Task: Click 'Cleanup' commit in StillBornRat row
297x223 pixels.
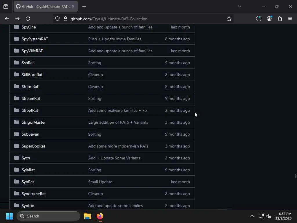Action: click(95, 75)
